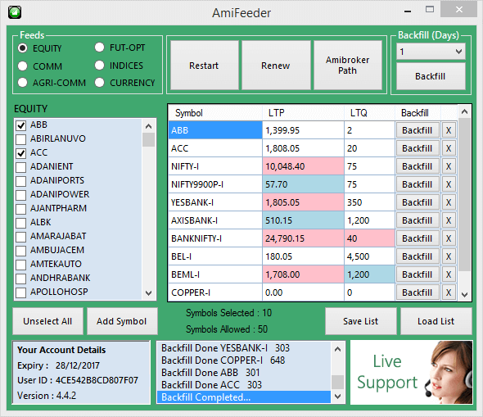Click the Symbol column header
Viewport: 483px width, 417px height.
215,113
